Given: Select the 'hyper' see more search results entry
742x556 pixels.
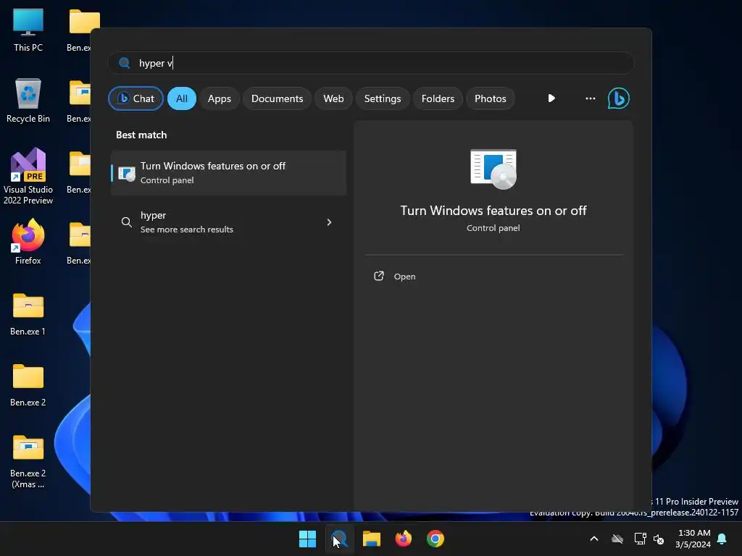Looking at the screenshot, I should [x=228, y=222].
